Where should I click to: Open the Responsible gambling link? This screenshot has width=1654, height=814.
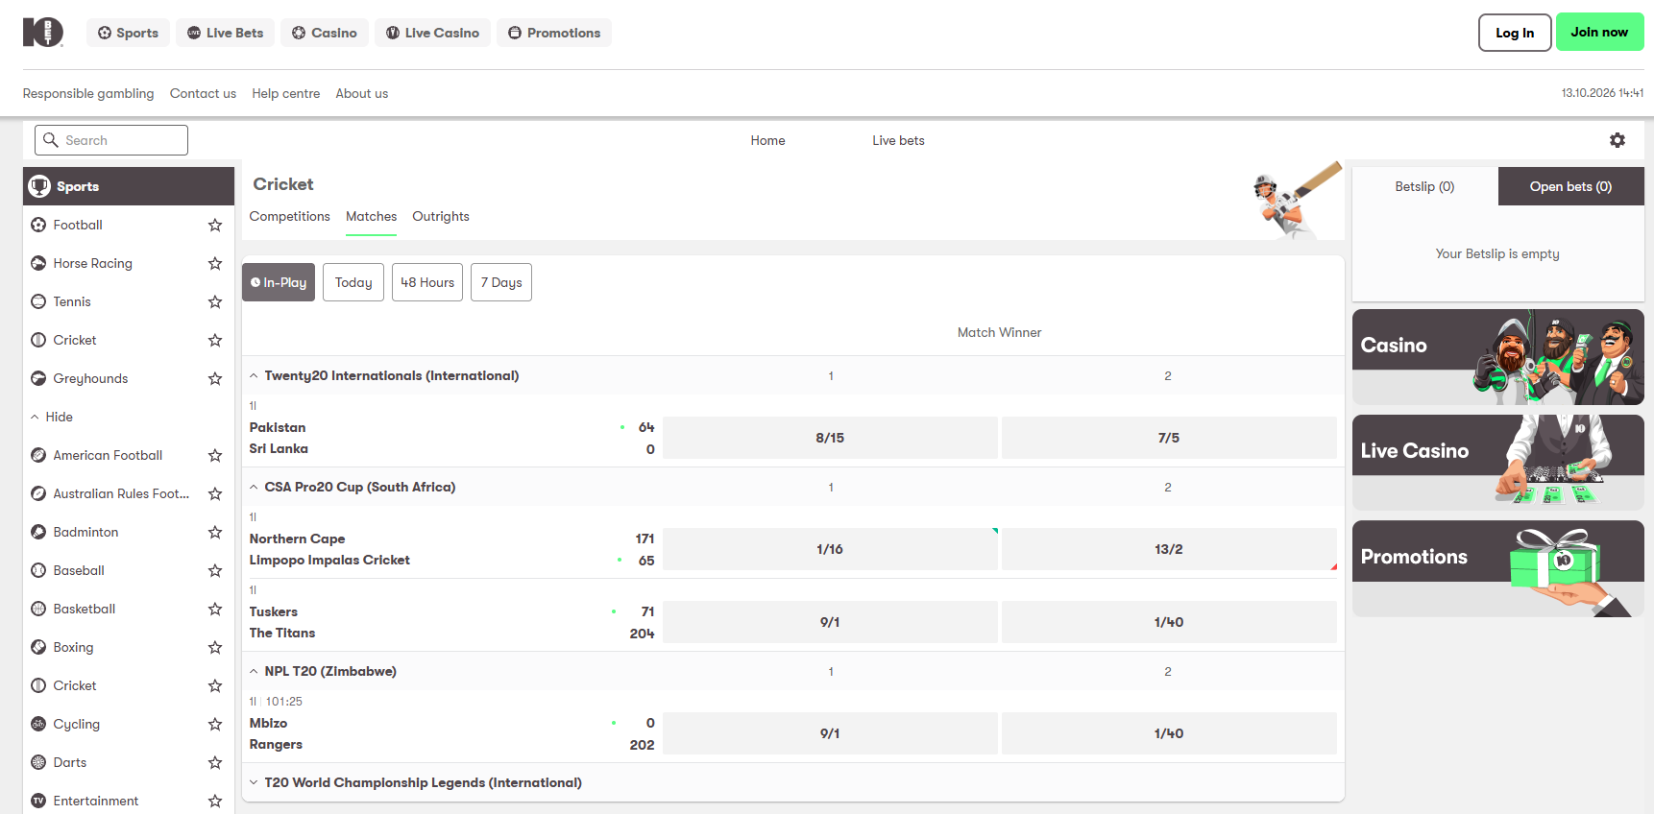[88, 94]
